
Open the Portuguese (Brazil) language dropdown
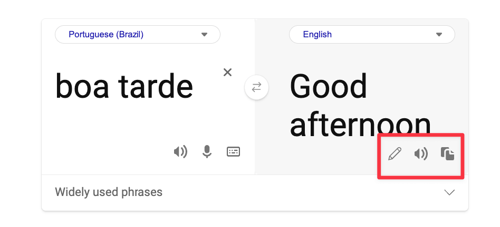(138, 34)
